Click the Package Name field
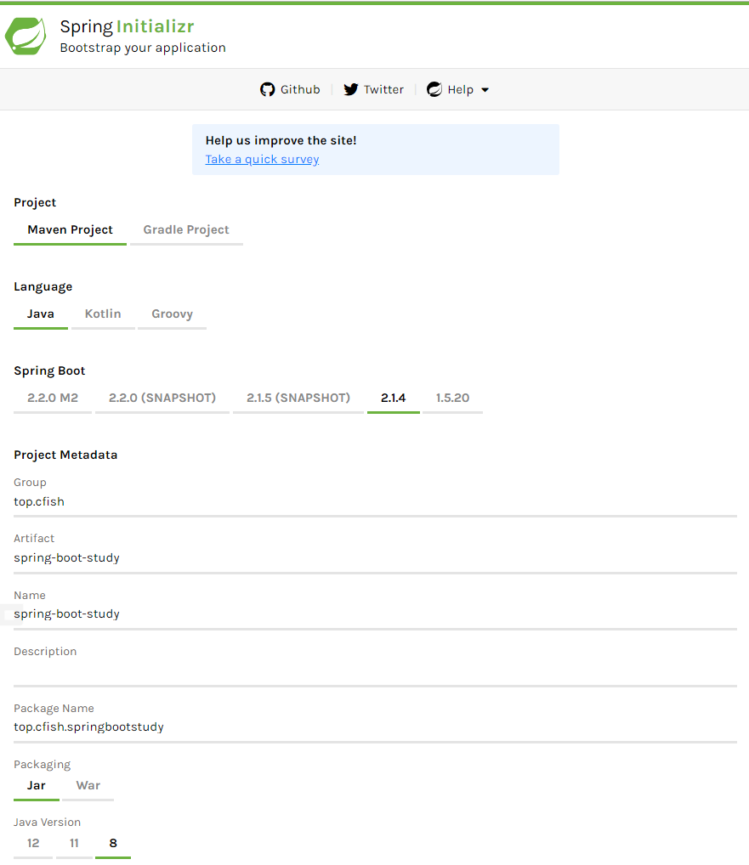Screen dimensions: 749x865 (375, 727)
